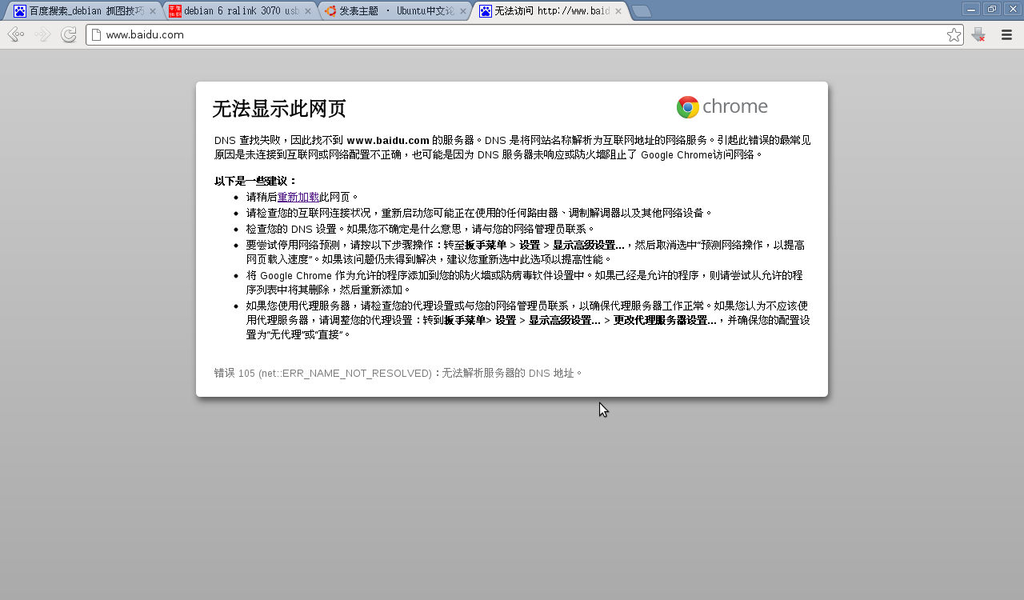Click the download extension icon with red x
Image resolution: width=1024 pixels, height=600 pixels.
[978, 34]
